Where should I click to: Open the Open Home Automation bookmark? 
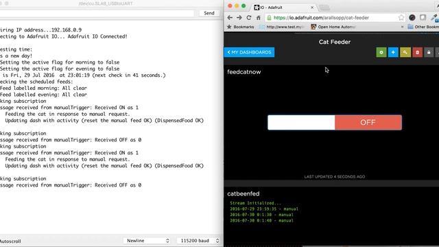pyautogui.click(x=333, y=27)
